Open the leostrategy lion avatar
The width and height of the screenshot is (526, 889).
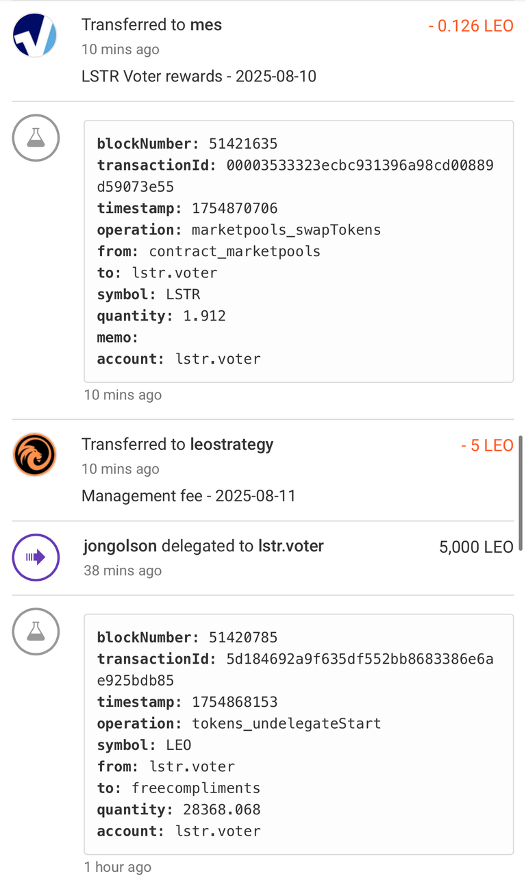(x=35, y=455)
